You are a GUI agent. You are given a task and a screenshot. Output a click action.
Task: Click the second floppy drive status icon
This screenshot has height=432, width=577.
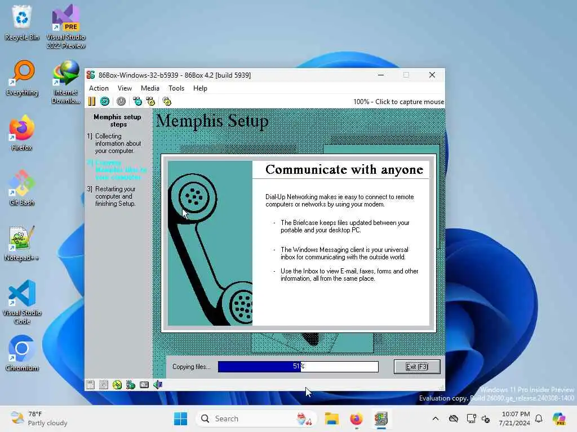click(x=104, y=385)
